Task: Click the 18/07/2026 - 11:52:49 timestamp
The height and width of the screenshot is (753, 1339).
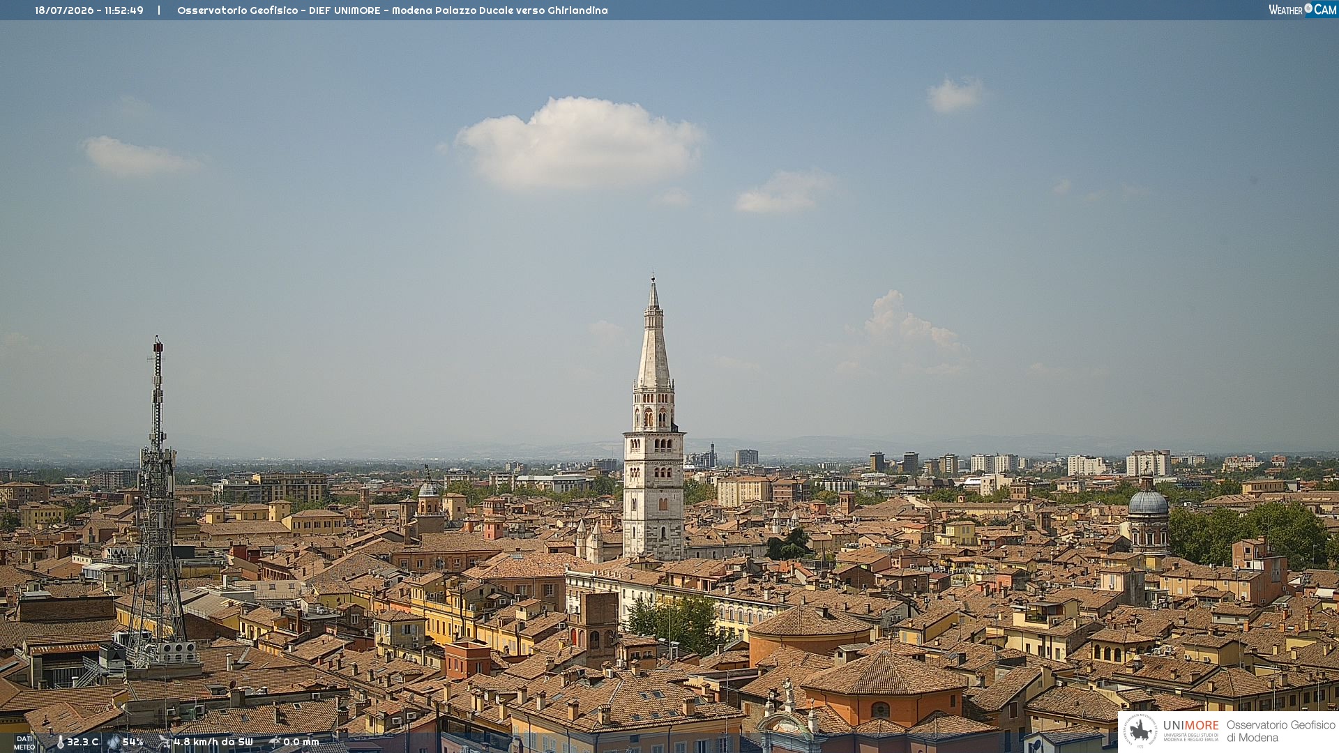Action: 89,10
